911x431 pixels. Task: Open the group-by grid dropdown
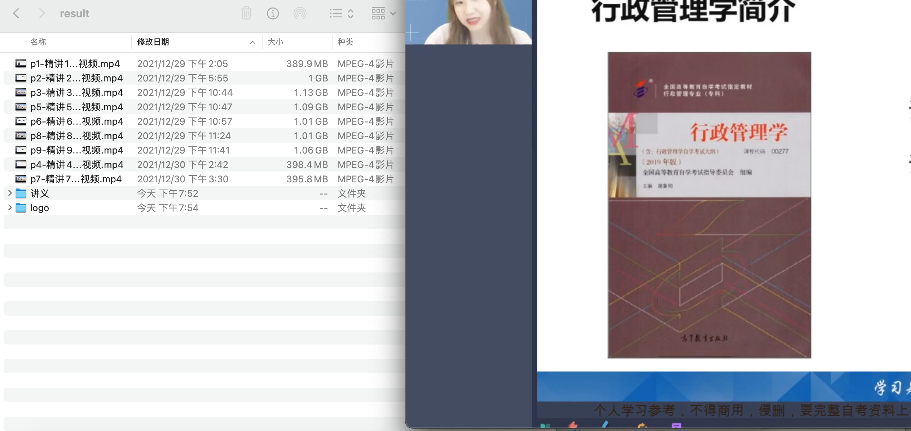tap(383, 14)
